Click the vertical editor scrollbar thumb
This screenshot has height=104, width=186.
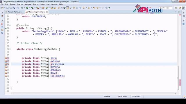pyautogui.click(x=178, y=78)
